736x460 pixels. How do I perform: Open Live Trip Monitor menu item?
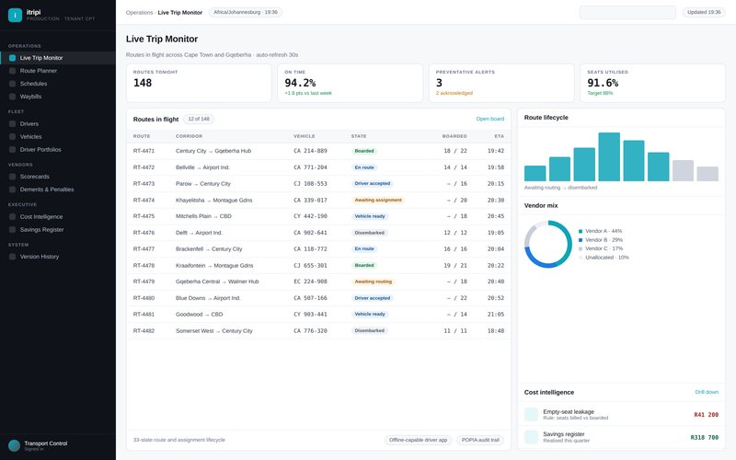click(x=58, y=58)
